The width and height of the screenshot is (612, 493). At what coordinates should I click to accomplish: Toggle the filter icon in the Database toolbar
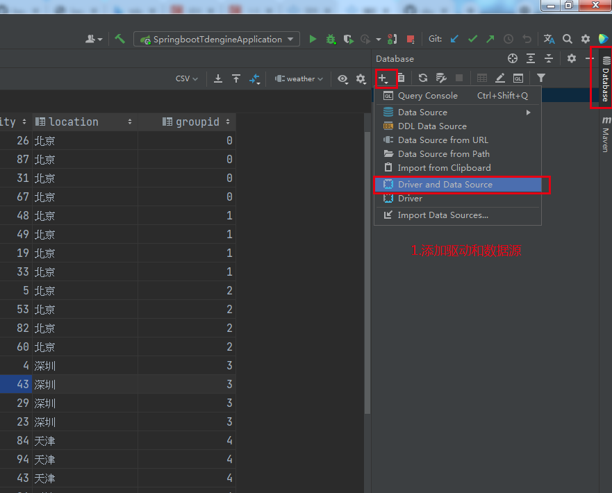(541, 78)
